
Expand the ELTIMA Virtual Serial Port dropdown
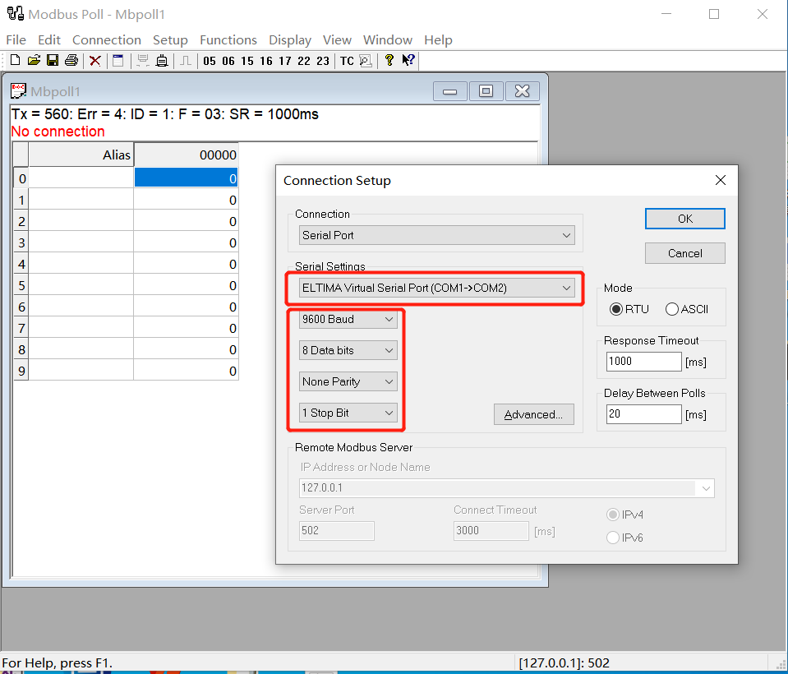click(x=436, y=288)
